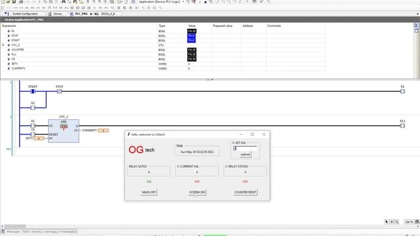Select the RL1 output coil
Screen dimensions: 420x236
coord(402,125)
